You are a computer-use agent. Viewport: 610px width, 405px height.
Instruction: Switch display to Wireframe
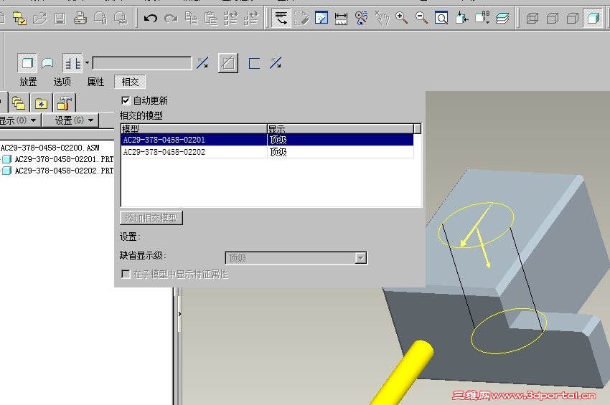point(532,18)
